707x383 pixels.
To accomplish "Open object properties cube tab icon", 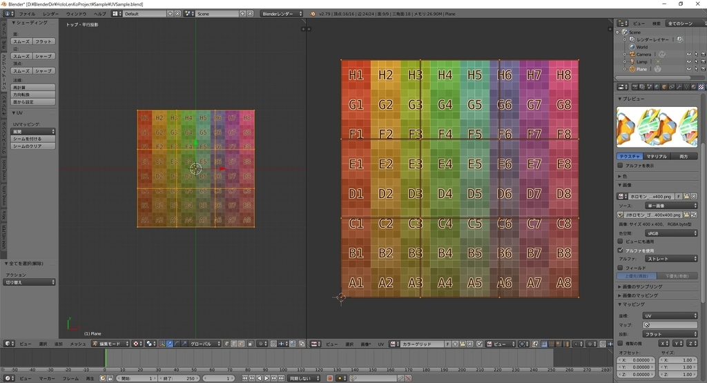I will 665,86.
